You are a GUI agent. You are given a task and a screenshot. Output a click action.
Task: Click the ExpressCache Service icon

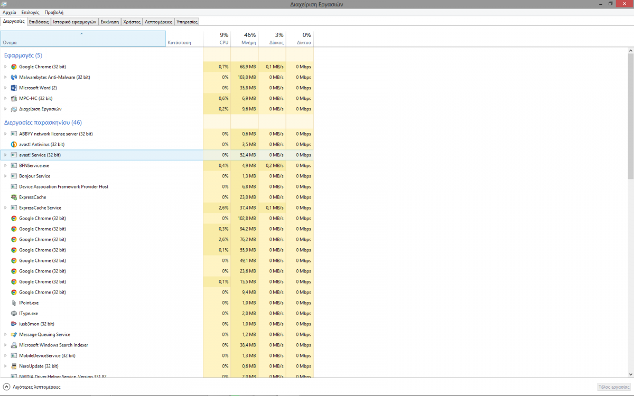tap(14, 208)
